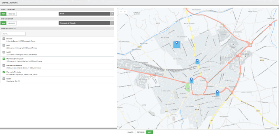
Task: Select the map pin north of center
Action: [x=197, y=62]
